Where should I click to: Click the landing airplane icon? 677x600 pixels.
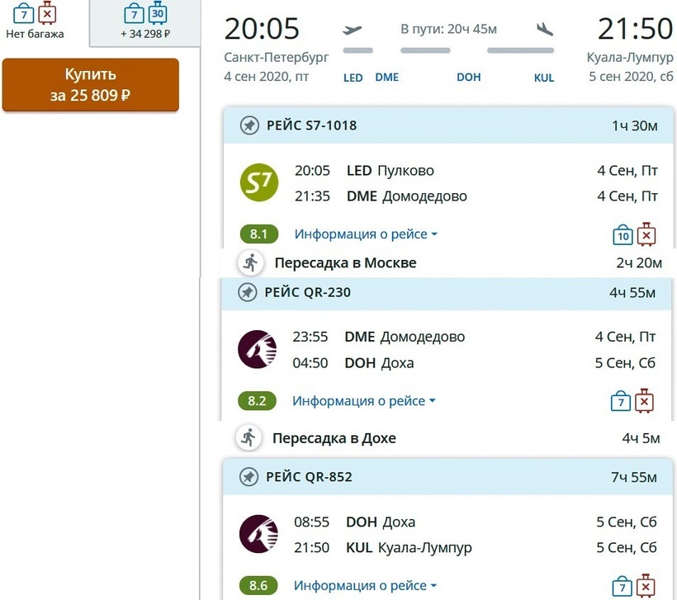(x=544, y=30)
